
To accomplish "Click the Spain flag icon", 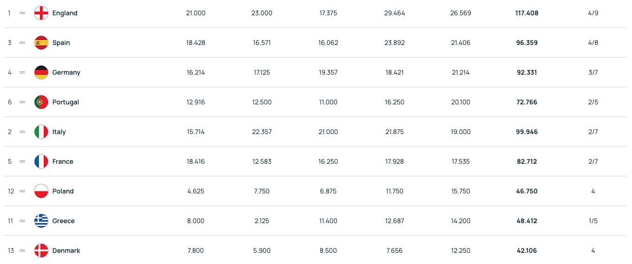I will coord(41,43).
